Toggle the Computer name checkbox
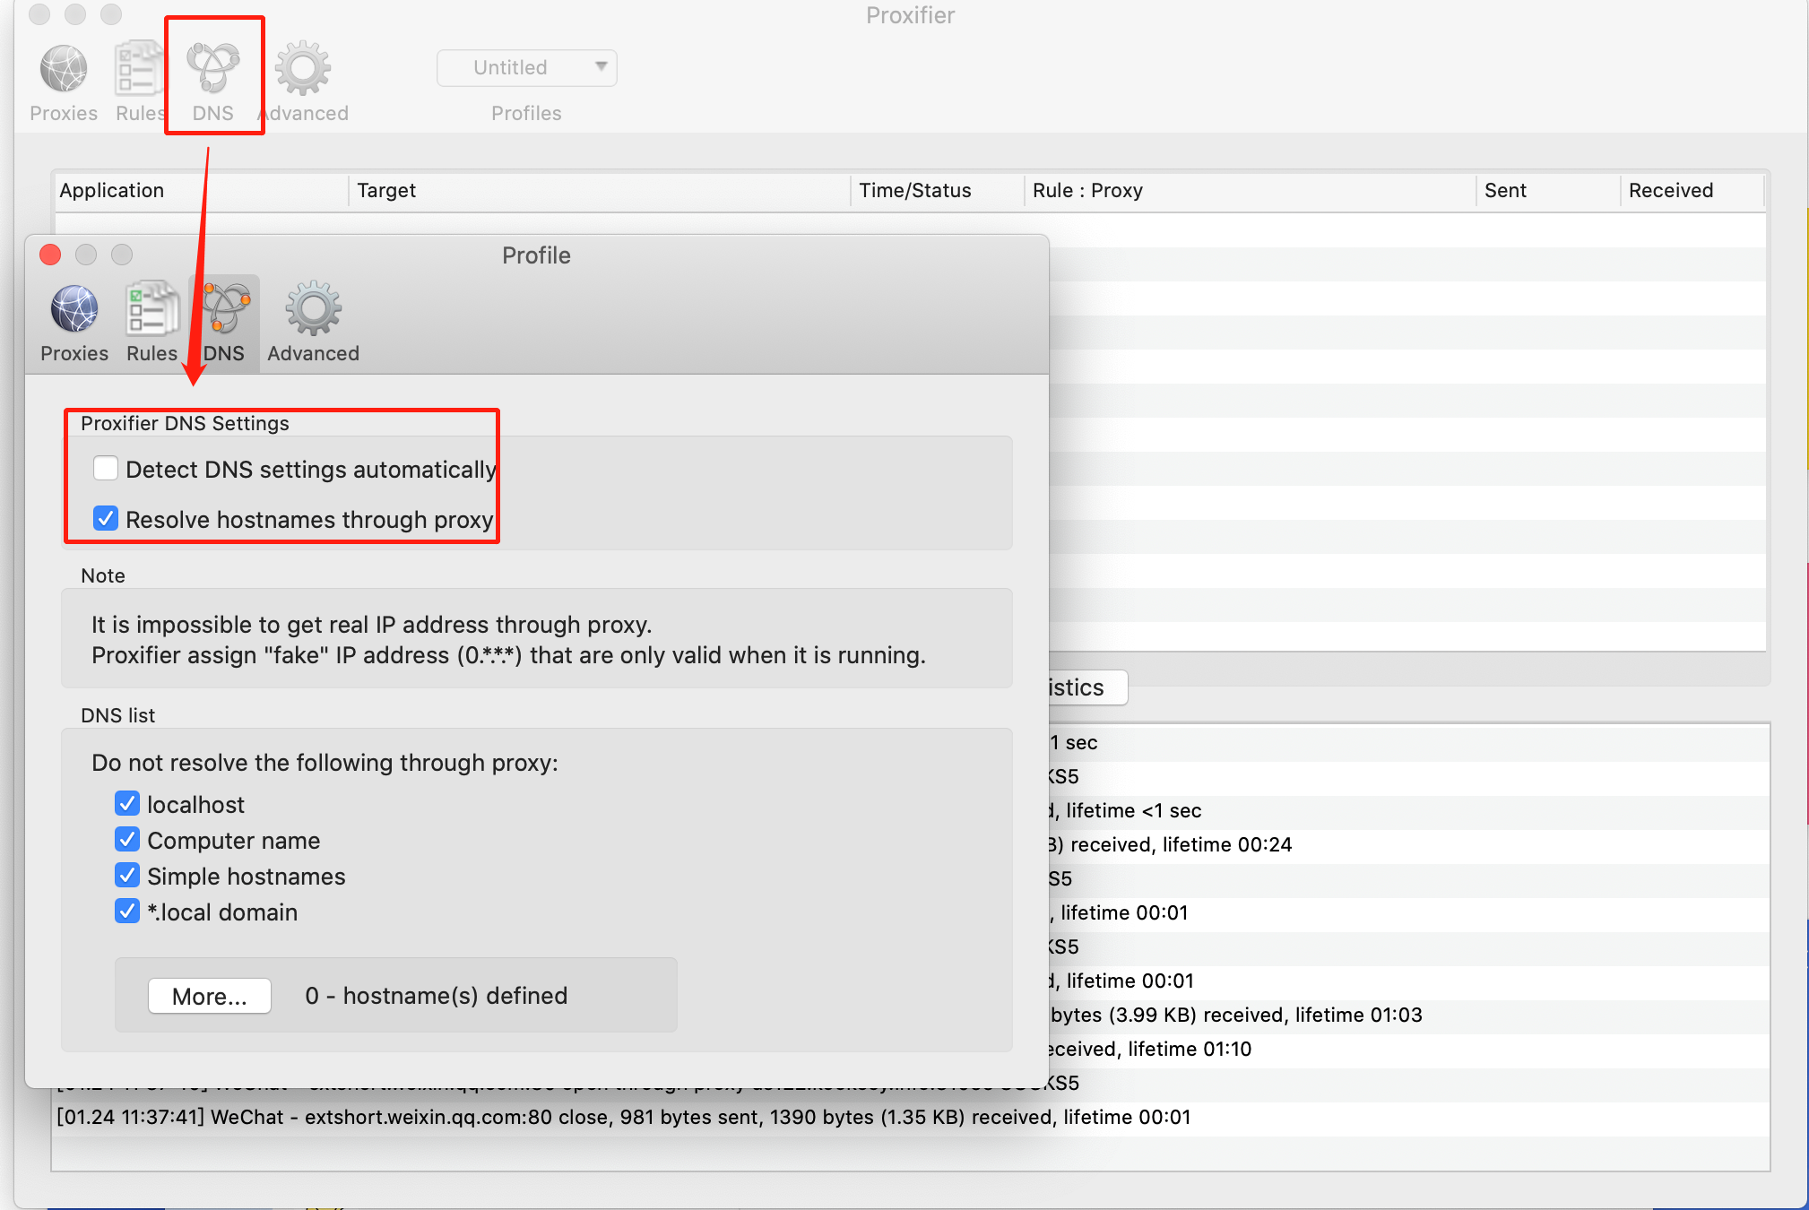1809x1210 pixels. tap(127, 840)
